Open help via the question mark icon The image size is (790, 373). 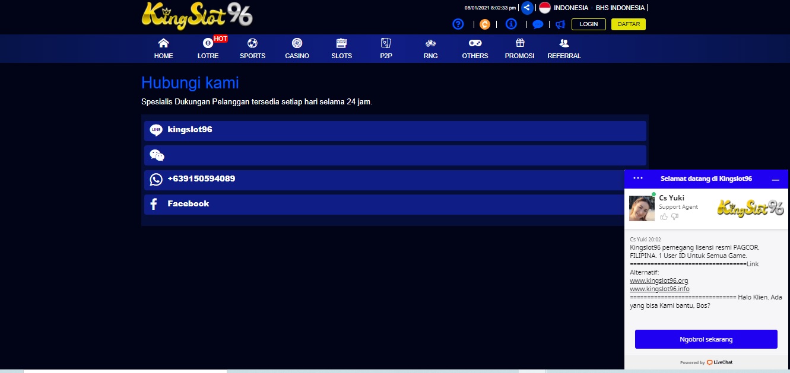pyautogui.click(x=458, y=24)
